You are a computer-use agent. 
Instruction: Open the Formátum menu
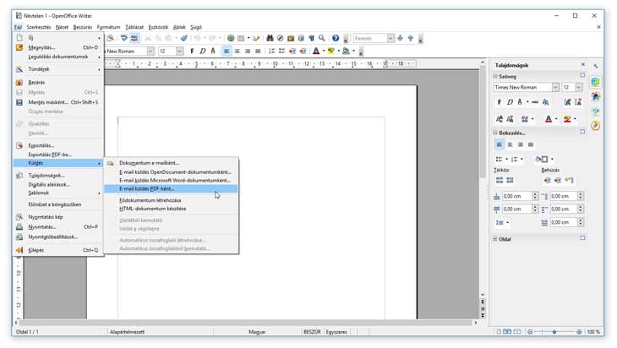coord(108,27)
